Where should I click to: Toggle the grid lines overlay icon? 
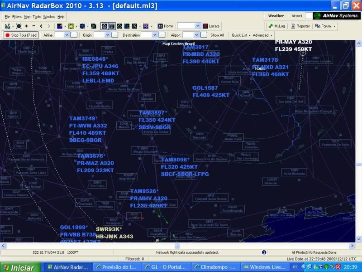click(127, 26)
